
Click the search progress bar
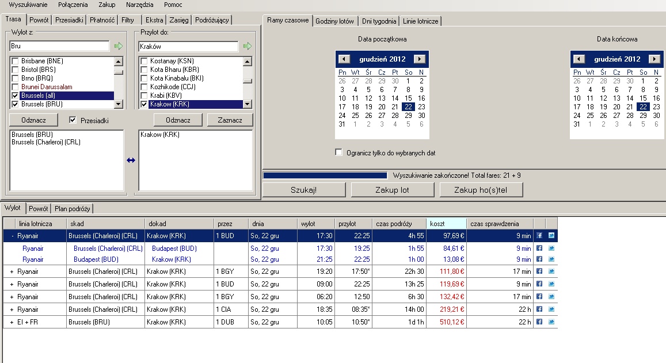pyautogui.click(x=325, y=175)
